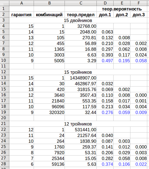Select blue cell with value 0.022
Screen dimensions: 149x169
tap(139, 164)
